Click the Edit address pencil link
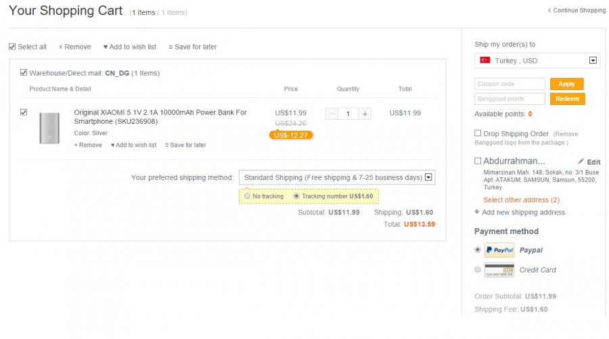609x339 pixels. 589,162
